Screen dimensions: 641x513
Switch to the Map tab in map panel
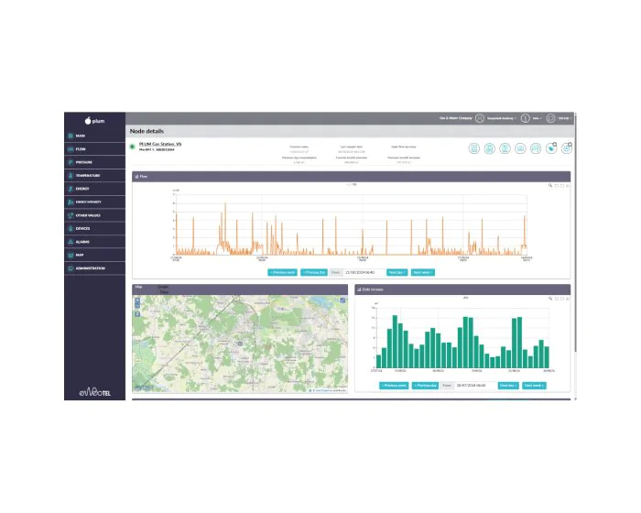coord(138,287)
